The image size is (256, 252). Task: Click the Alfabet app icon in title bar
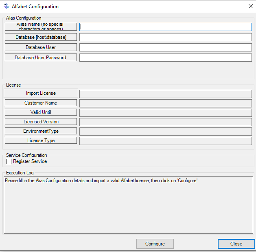pos(6,7)
